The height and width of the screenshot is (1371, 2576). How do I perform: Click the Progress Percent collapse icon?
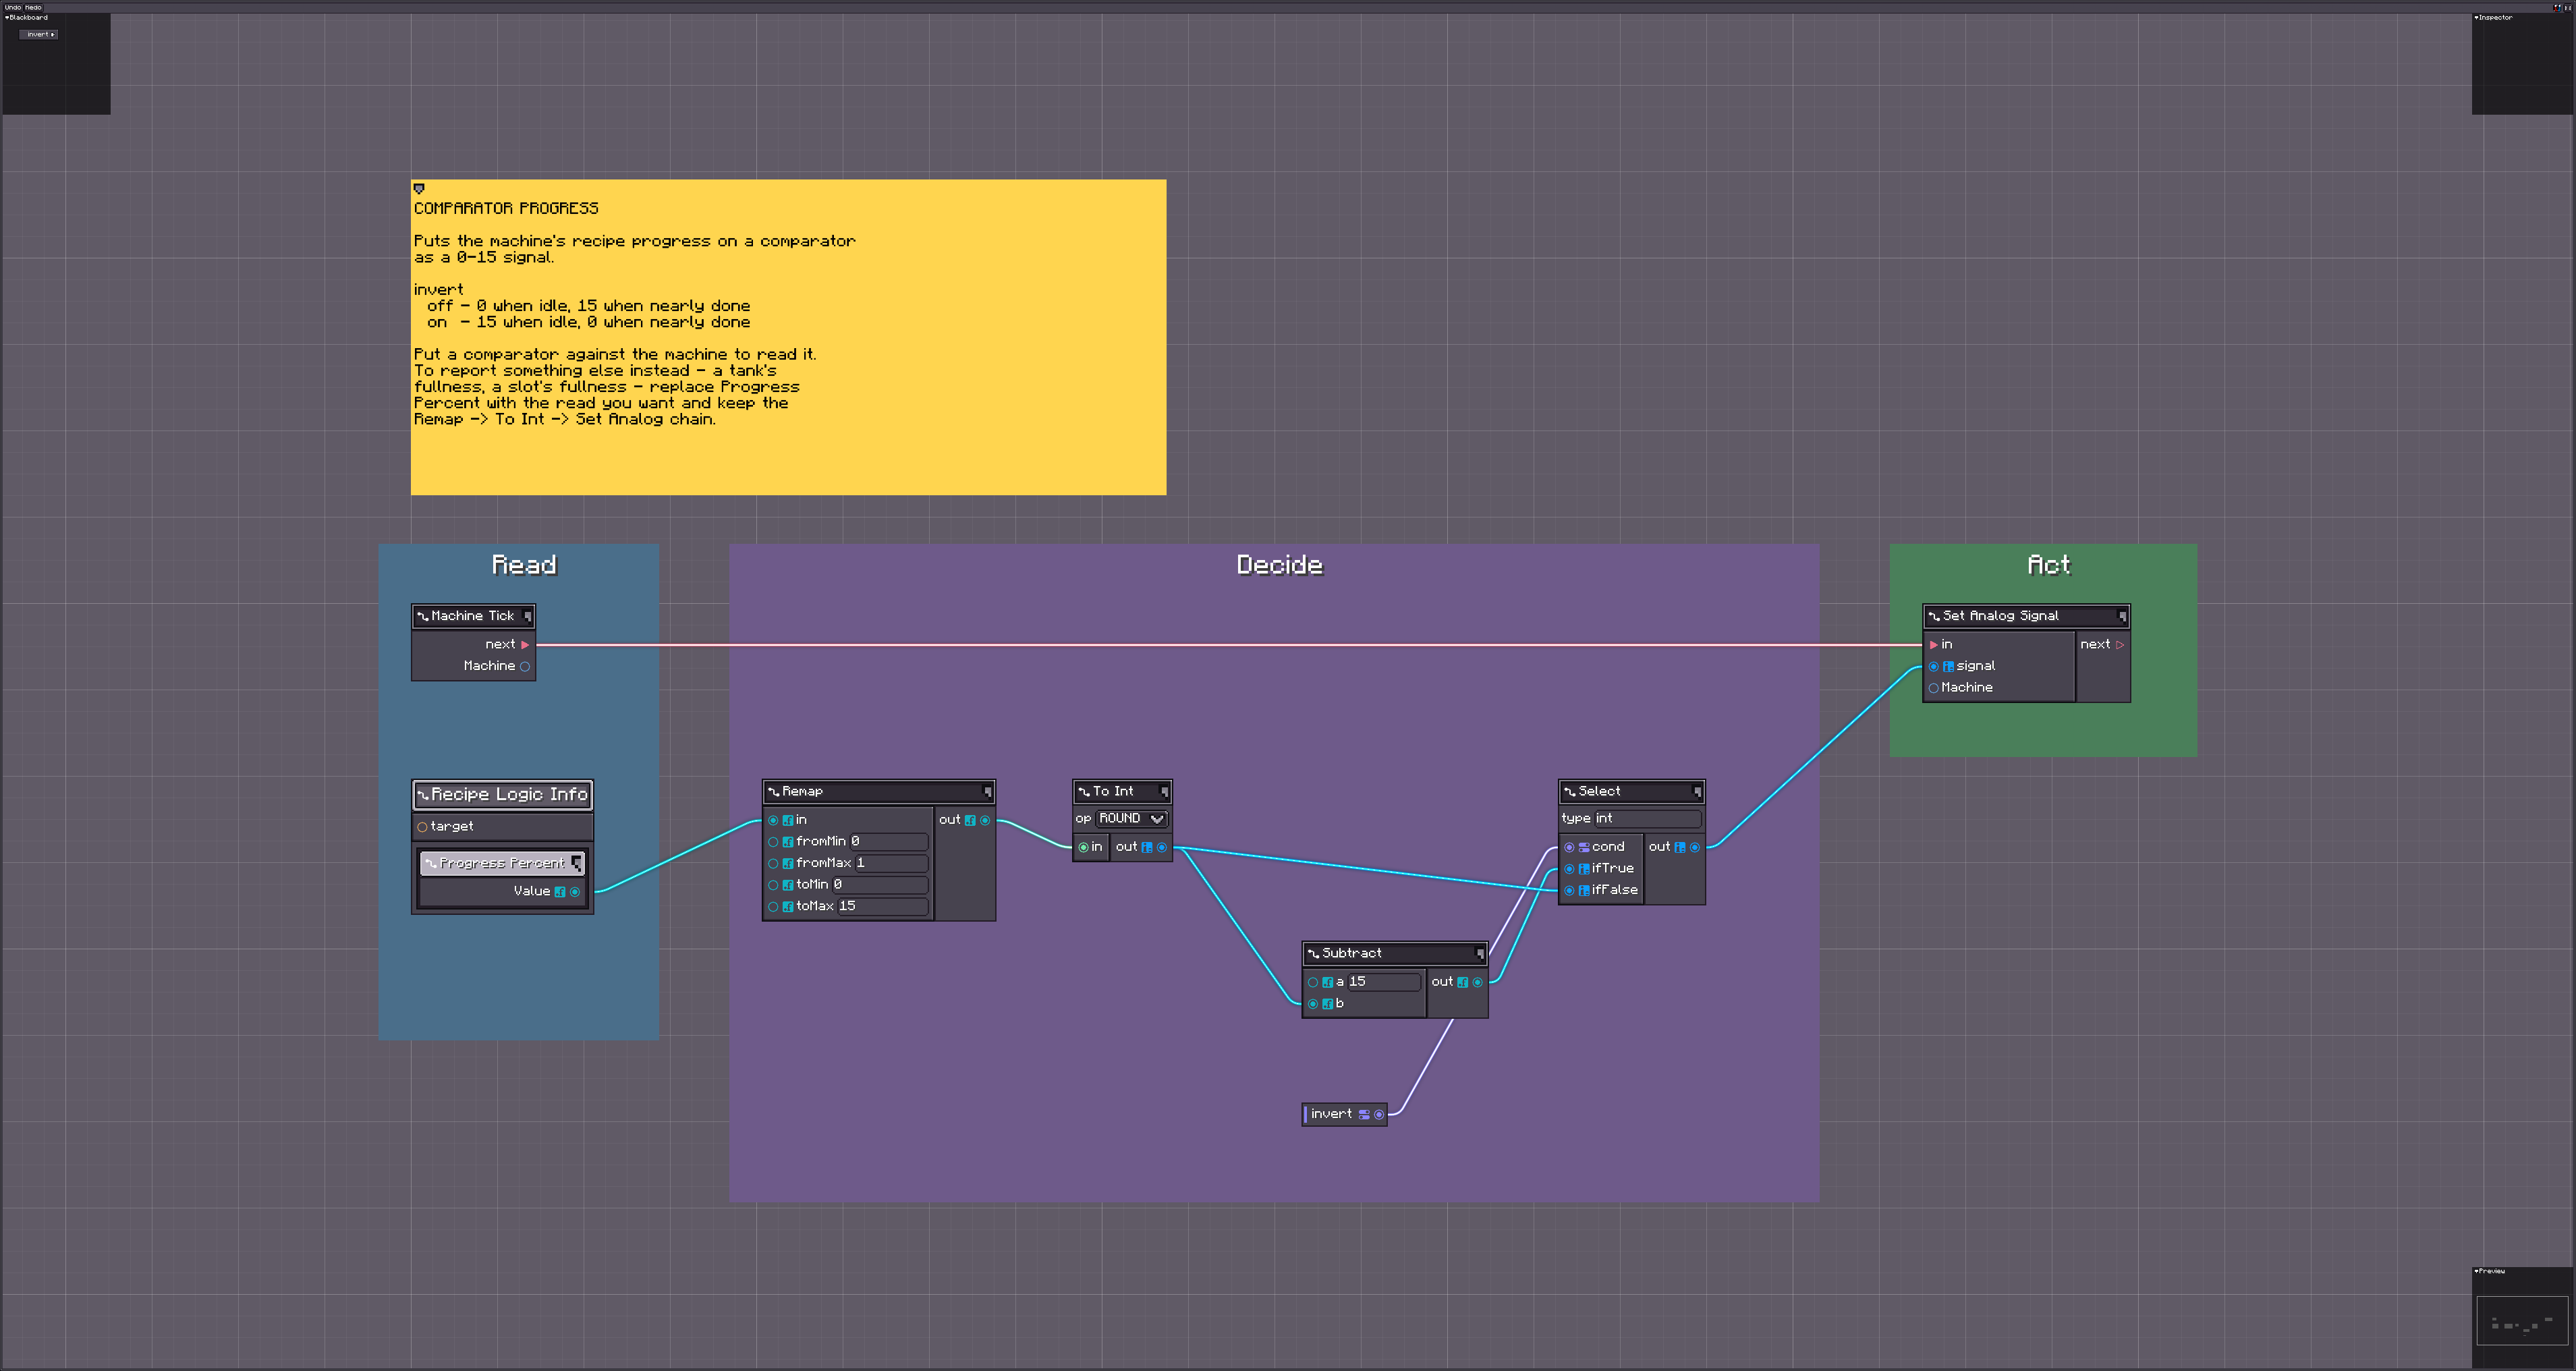[577, 863]
